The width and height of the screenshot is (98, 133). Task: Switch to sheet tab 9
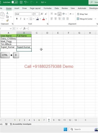[54, 120]
